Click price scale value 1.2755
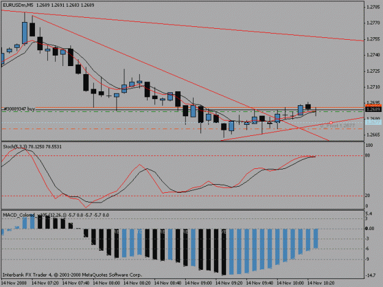Viewport: 383px width, 287px height. 373,39
